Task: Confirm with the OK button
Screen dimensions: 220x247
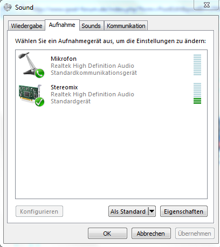Action: (x=107, y=234)
